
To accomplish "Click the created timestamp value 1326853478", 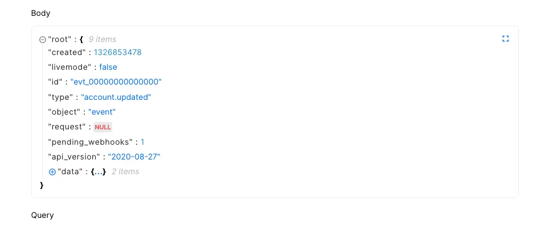I will click(118, 52).
